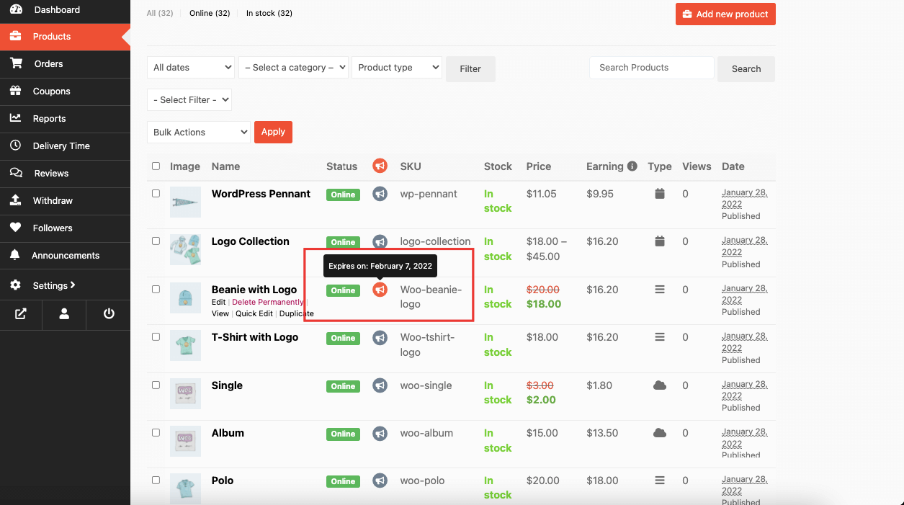Viewport: 904px width, 505px height.
Task: Go to Withdraw in the sidebar
Action: tap(53, 201)
